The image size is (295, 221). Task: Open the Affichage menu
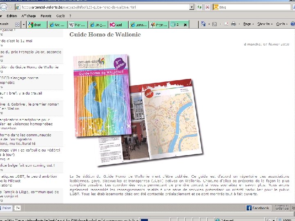click(28, 16)
